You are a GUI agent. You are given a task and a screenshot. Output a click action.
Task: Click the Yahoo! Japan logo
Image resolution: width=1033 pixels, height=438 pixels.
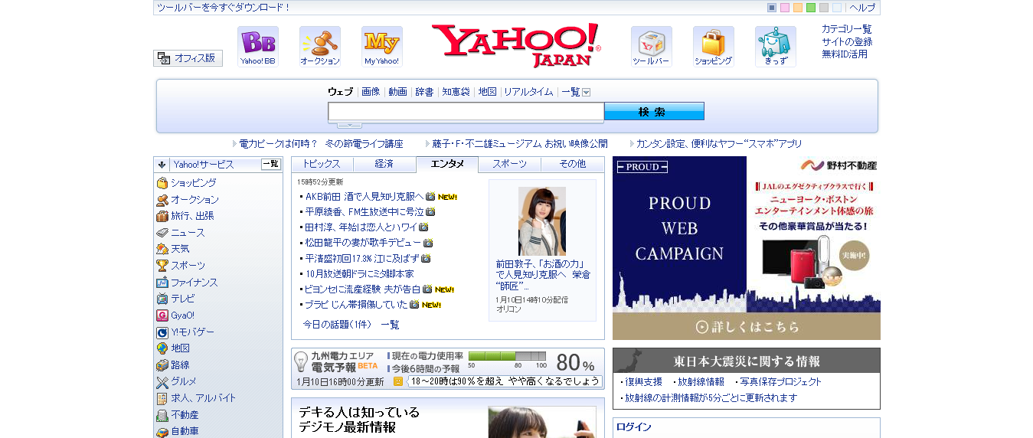click(x=516, y=45)
